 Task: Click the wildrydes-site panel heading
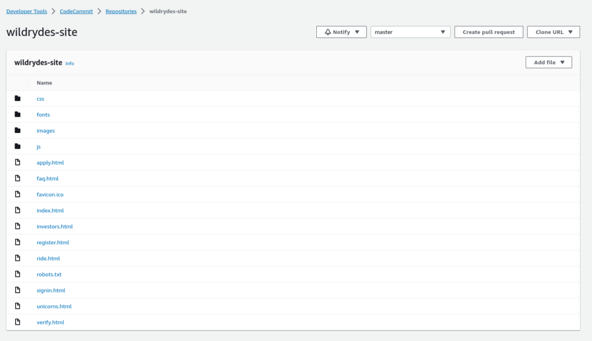38,62
